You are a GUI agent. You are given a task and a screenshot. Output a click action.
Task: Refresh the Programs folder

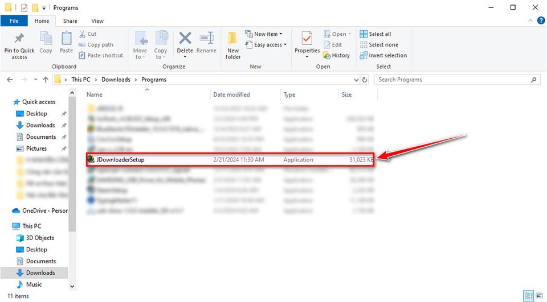[x=365, y=80]
